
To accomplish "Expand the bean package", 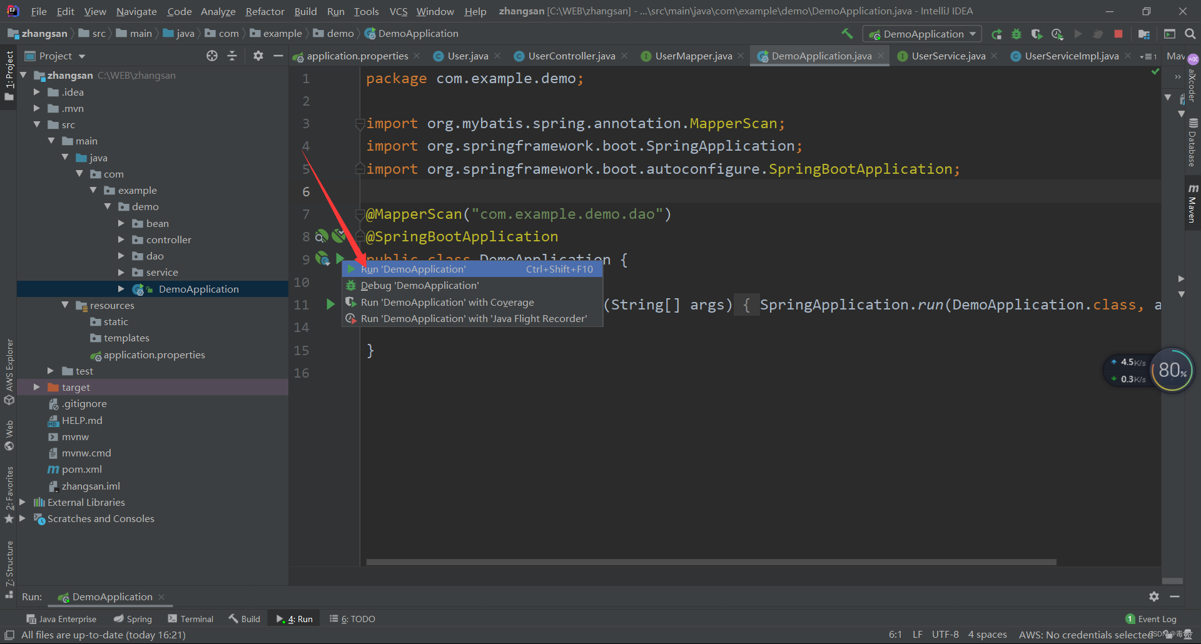I will (121, 223).
